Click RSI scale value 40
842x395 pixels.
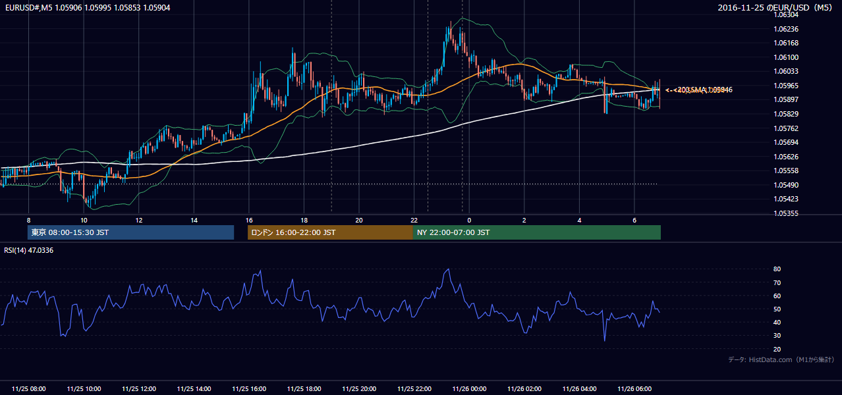tap(777, 322)
